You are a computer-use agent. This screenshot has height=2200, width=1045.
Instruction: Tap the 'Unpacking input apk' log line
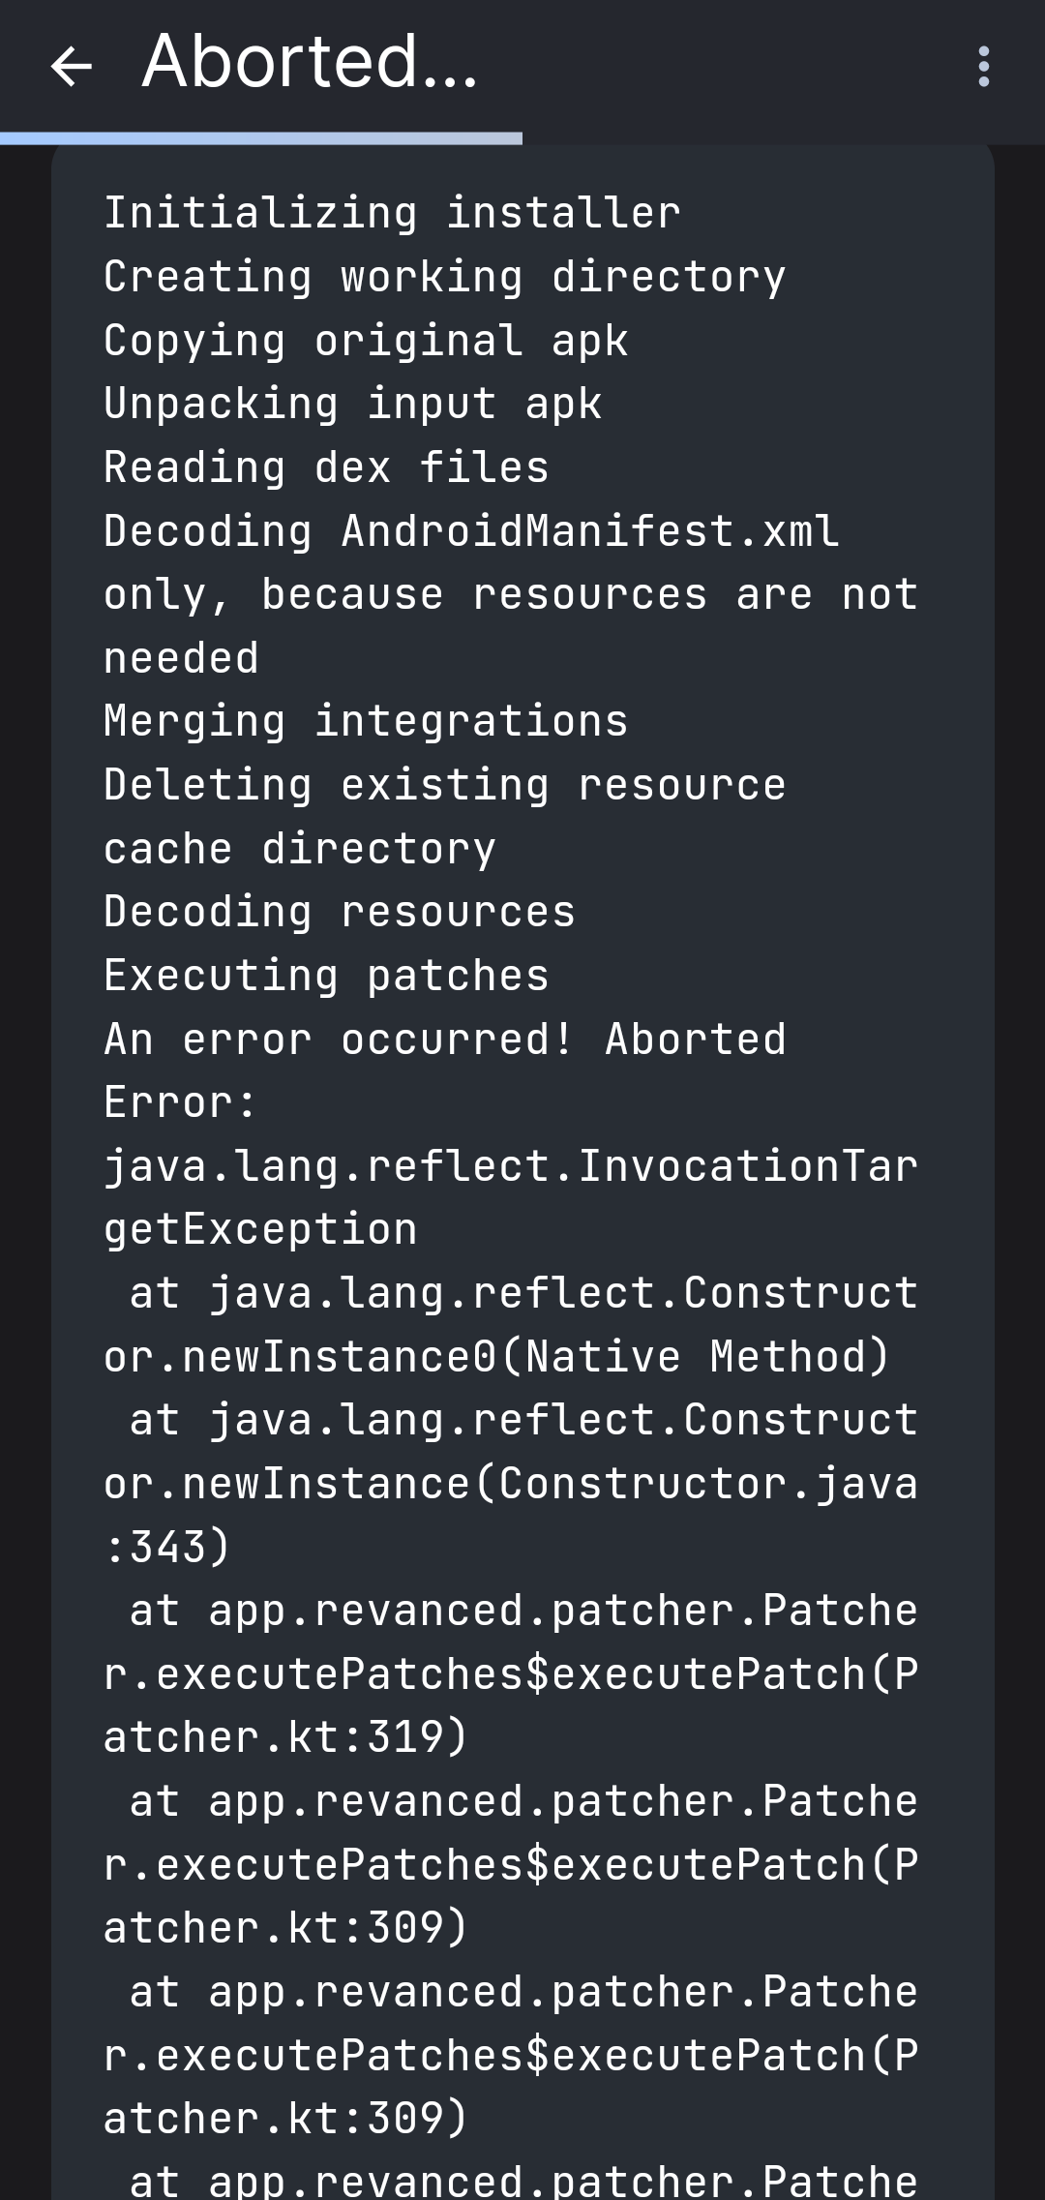351,404
